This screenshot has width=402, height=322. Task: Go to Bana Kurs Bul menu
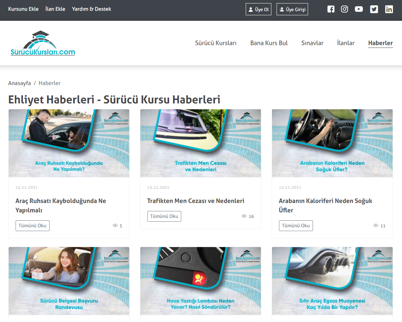pyautogui.click(x=269, y=43)
